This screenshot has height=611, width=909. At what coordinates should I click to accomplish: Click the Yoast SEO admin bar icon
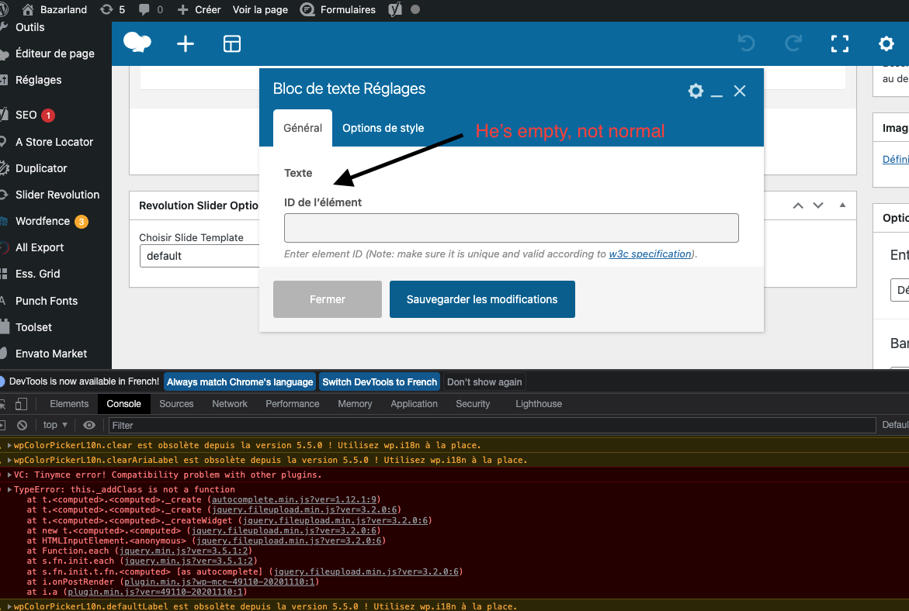click(395, 9)
